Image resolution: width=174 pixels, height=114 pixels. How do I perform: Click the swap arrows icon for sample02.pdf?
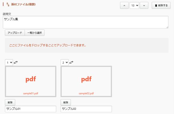[x=71, y=62]
